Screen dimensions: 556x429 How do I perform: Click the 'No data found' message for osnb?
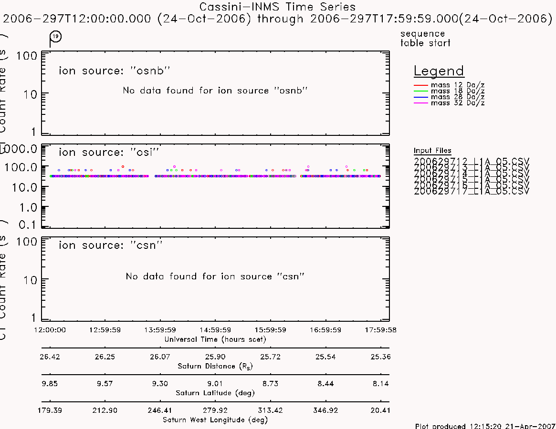[x=215, y=91]
